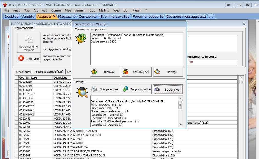259x159 pixels.
Task: Click the Cod. fornitore column header
Action: [x=35, y=78]
